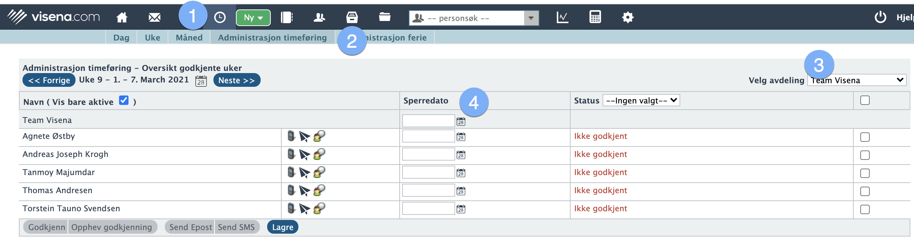
Task: Expand the Status filter dropdown
Action: coord(641,101)
